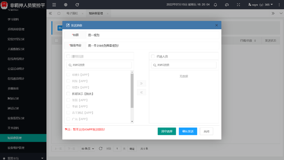Click the sidebar collapse hamburger icon

pos(54,4)
